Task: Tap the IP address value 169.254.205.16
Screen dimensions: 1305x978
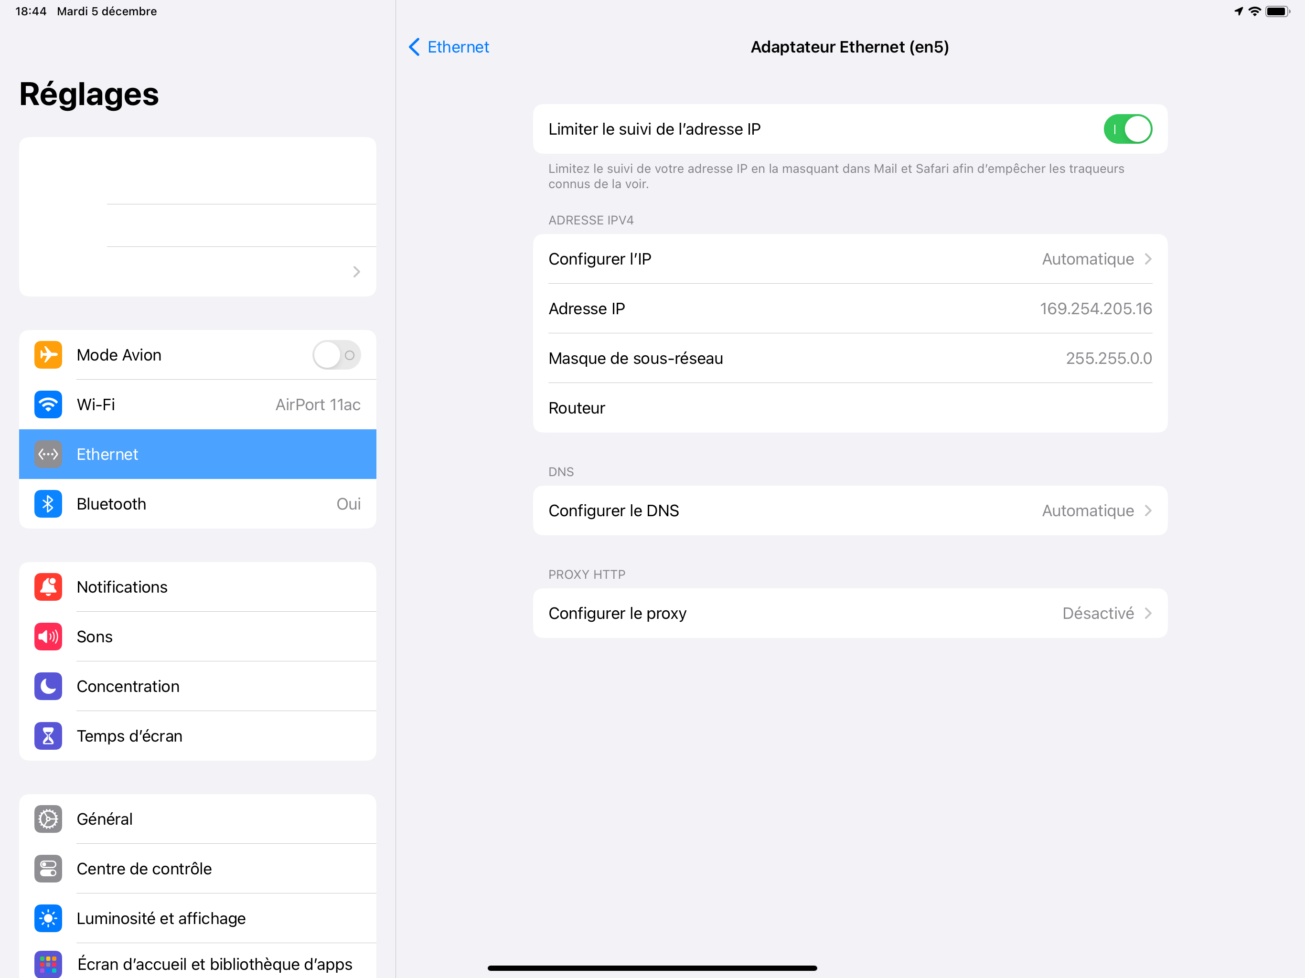Action: click(x=1096, y=308)
